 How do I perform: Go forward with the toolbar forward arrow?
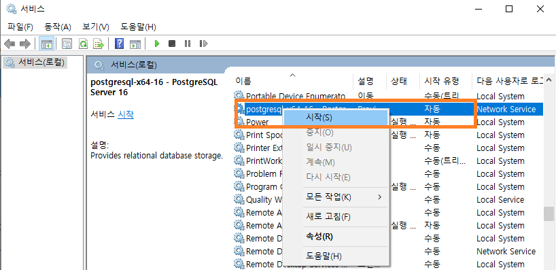(x=25, y=44)
